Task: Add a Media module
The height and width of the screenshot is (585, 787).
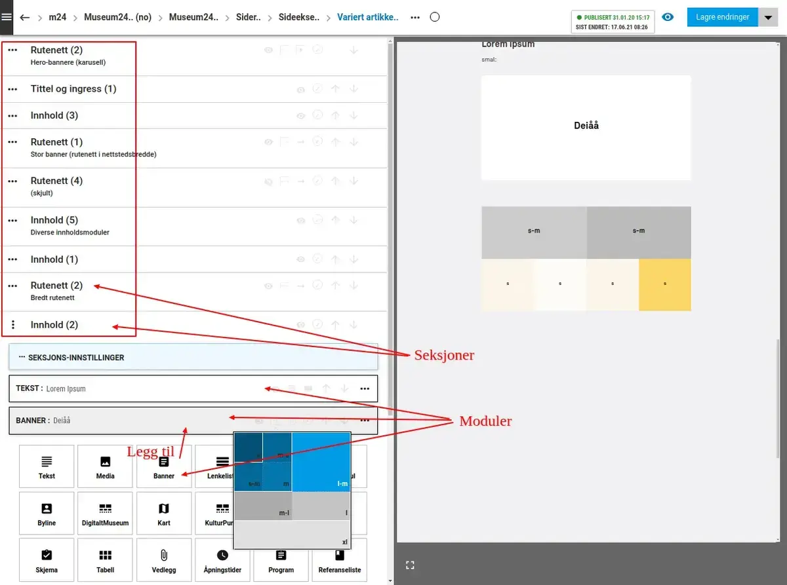Action: 105,467
